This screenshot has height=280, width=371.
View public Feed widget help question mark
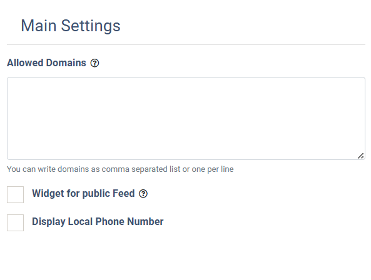click(x=143, y=194)
